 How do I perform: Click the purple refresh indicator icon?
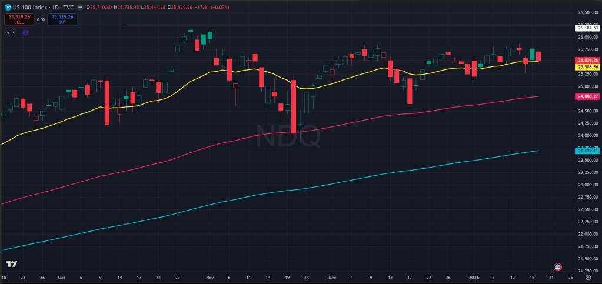pyautogui.click(x=25, y=32)
